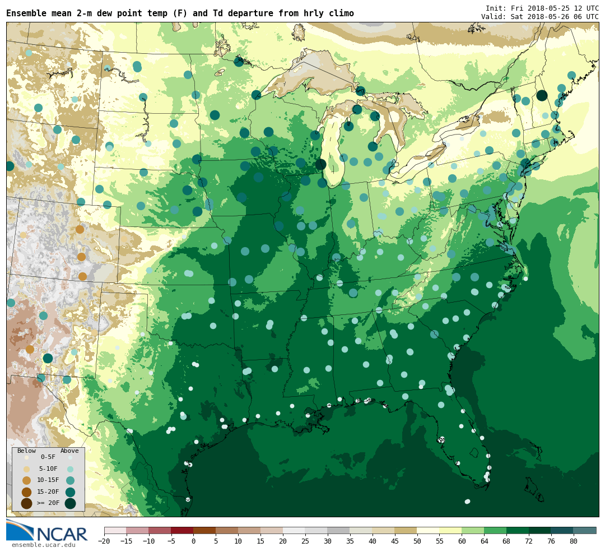Click the Above >= 20F darkest teal dot in legend

pos(70,503)
